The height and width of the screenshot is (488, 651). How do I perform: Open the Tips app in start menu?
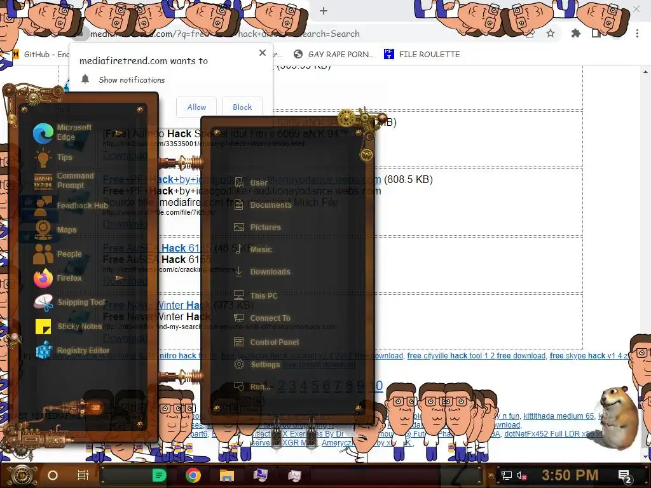coord(53,158)
